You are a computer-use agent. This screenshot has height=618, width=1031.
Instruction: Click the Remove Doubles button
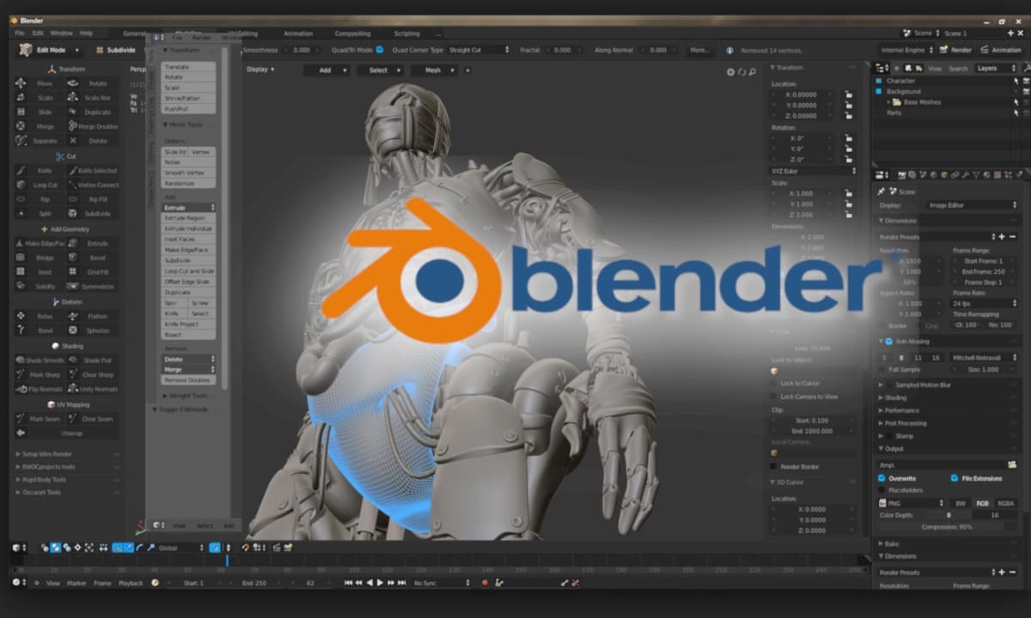pyautogui.click(x=186, y=379)
